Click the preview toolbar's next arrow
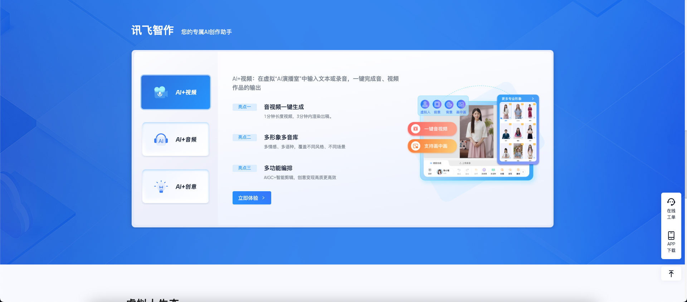Screen dimensions: 687x302 (523, 172)
